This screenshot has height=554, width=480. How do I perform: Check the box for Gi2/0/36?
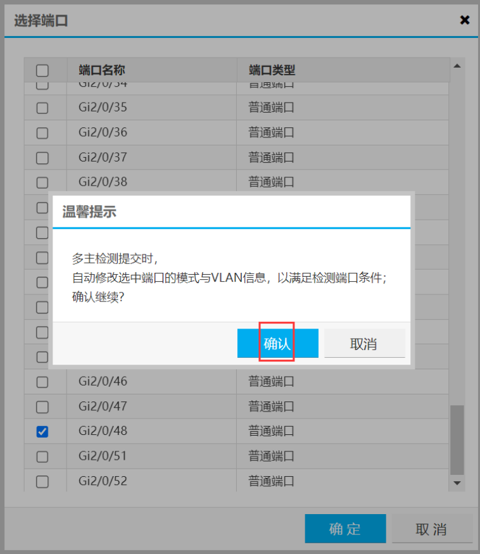pos(42,133)
